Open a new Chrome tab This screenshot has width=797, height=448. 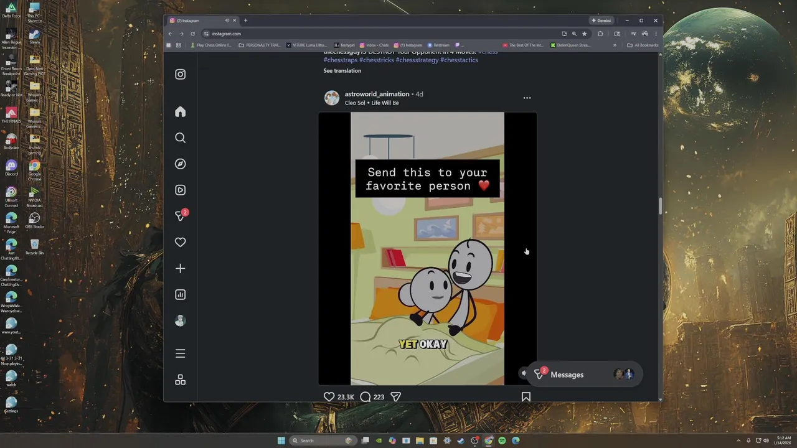coord(245,21)
